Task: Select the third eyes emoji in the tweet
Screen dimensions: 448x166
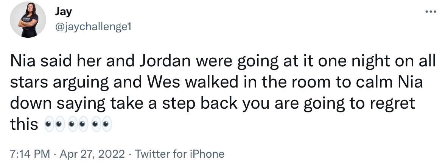Action: pos(101,124)
